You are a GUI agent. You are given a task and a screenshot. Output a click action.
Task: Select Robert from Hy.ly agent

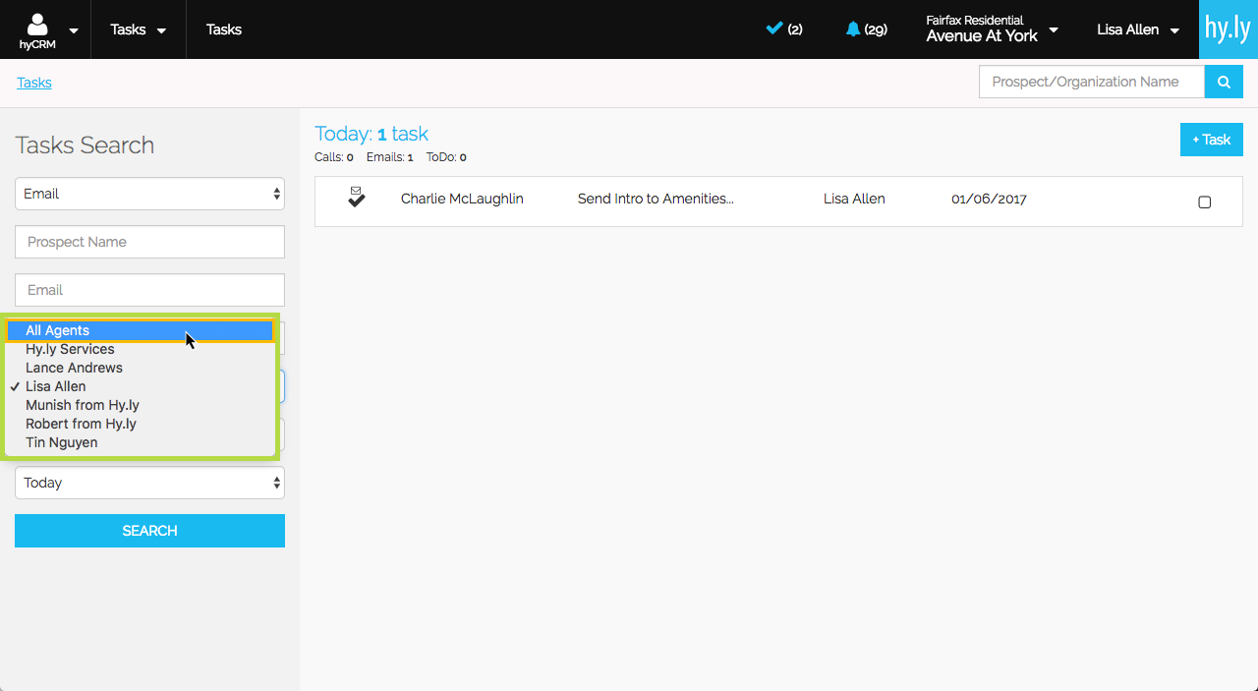(139, 424)
